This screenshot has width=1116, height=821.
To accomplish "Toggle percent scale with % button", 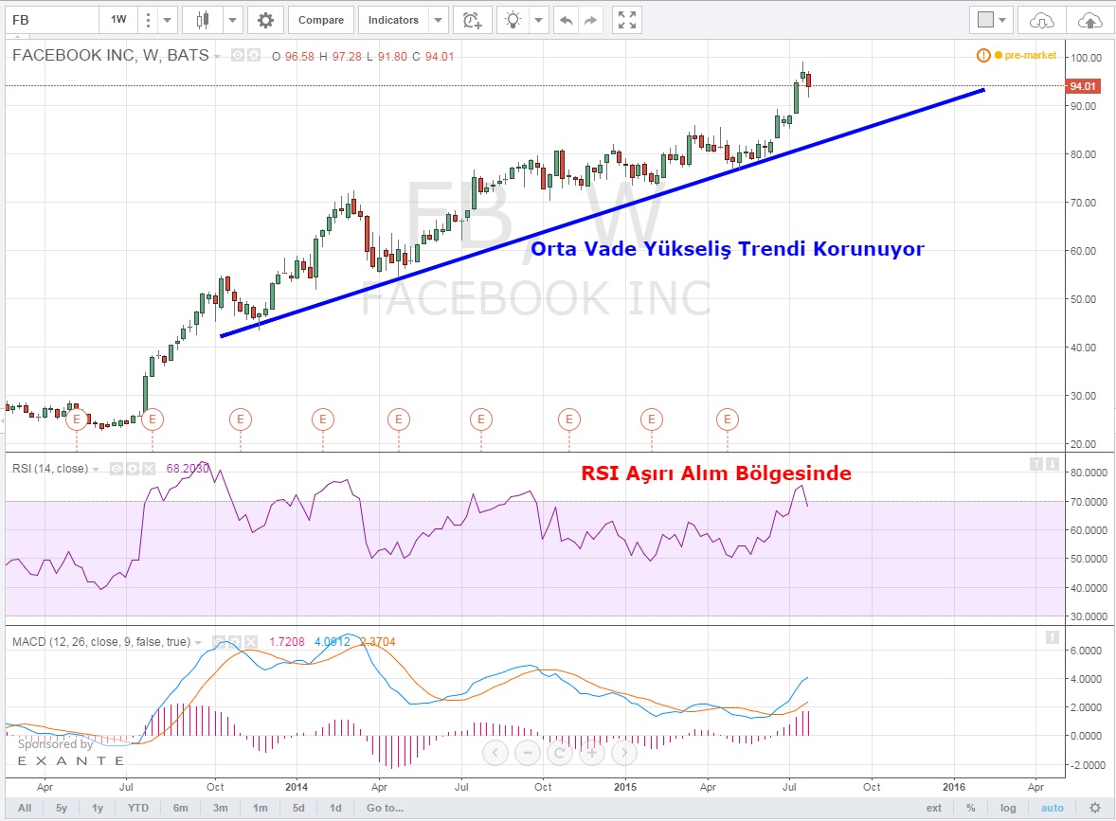I will coord(971,808).
